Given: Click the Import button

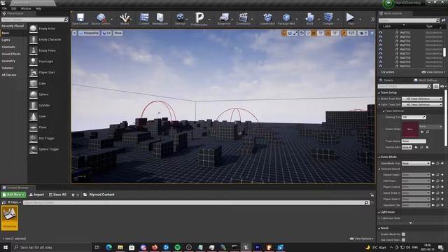Looking at the screenshot, I should (36, 195).
